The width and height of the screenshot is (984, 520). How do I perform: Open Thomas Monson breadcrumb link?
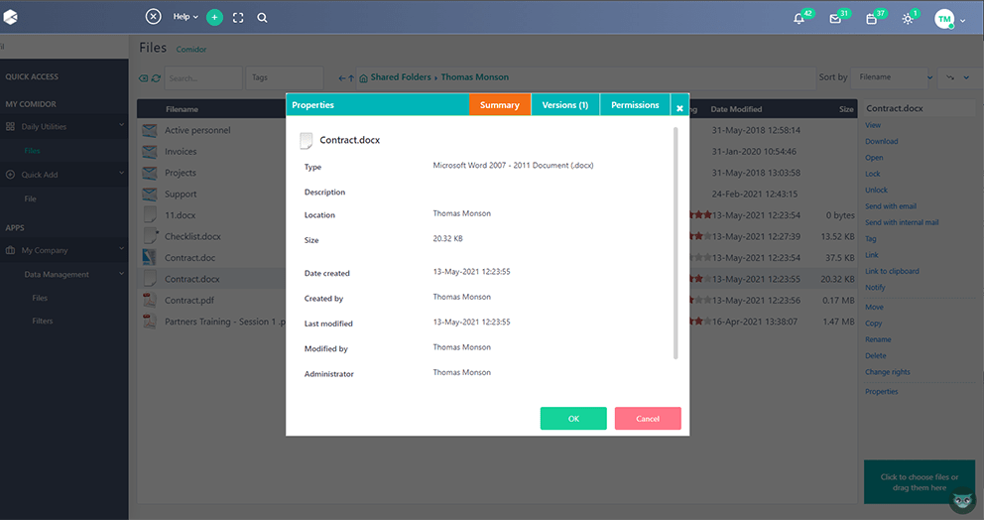(474, 77)
